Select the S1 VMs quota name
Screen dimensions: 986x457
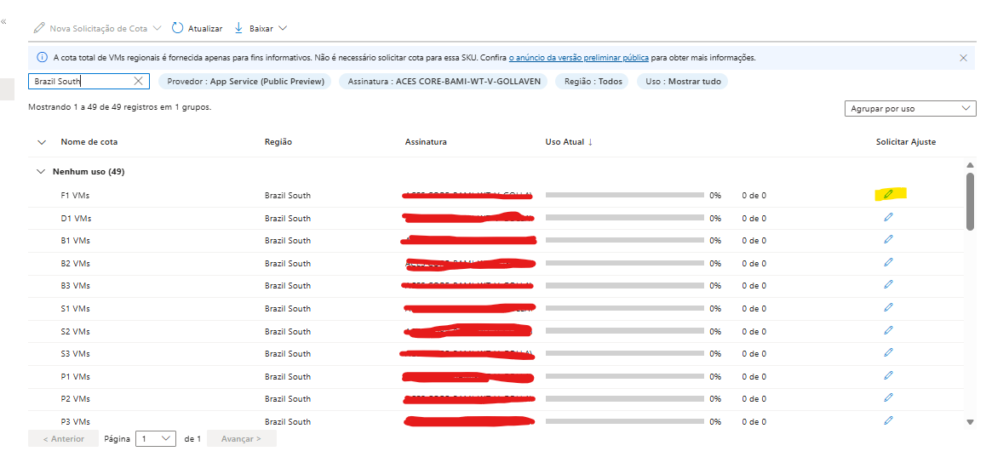[x=76, y=309]
